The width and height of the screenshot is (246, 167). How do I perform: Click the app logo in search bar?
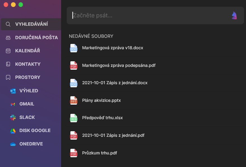click(234, 15)
